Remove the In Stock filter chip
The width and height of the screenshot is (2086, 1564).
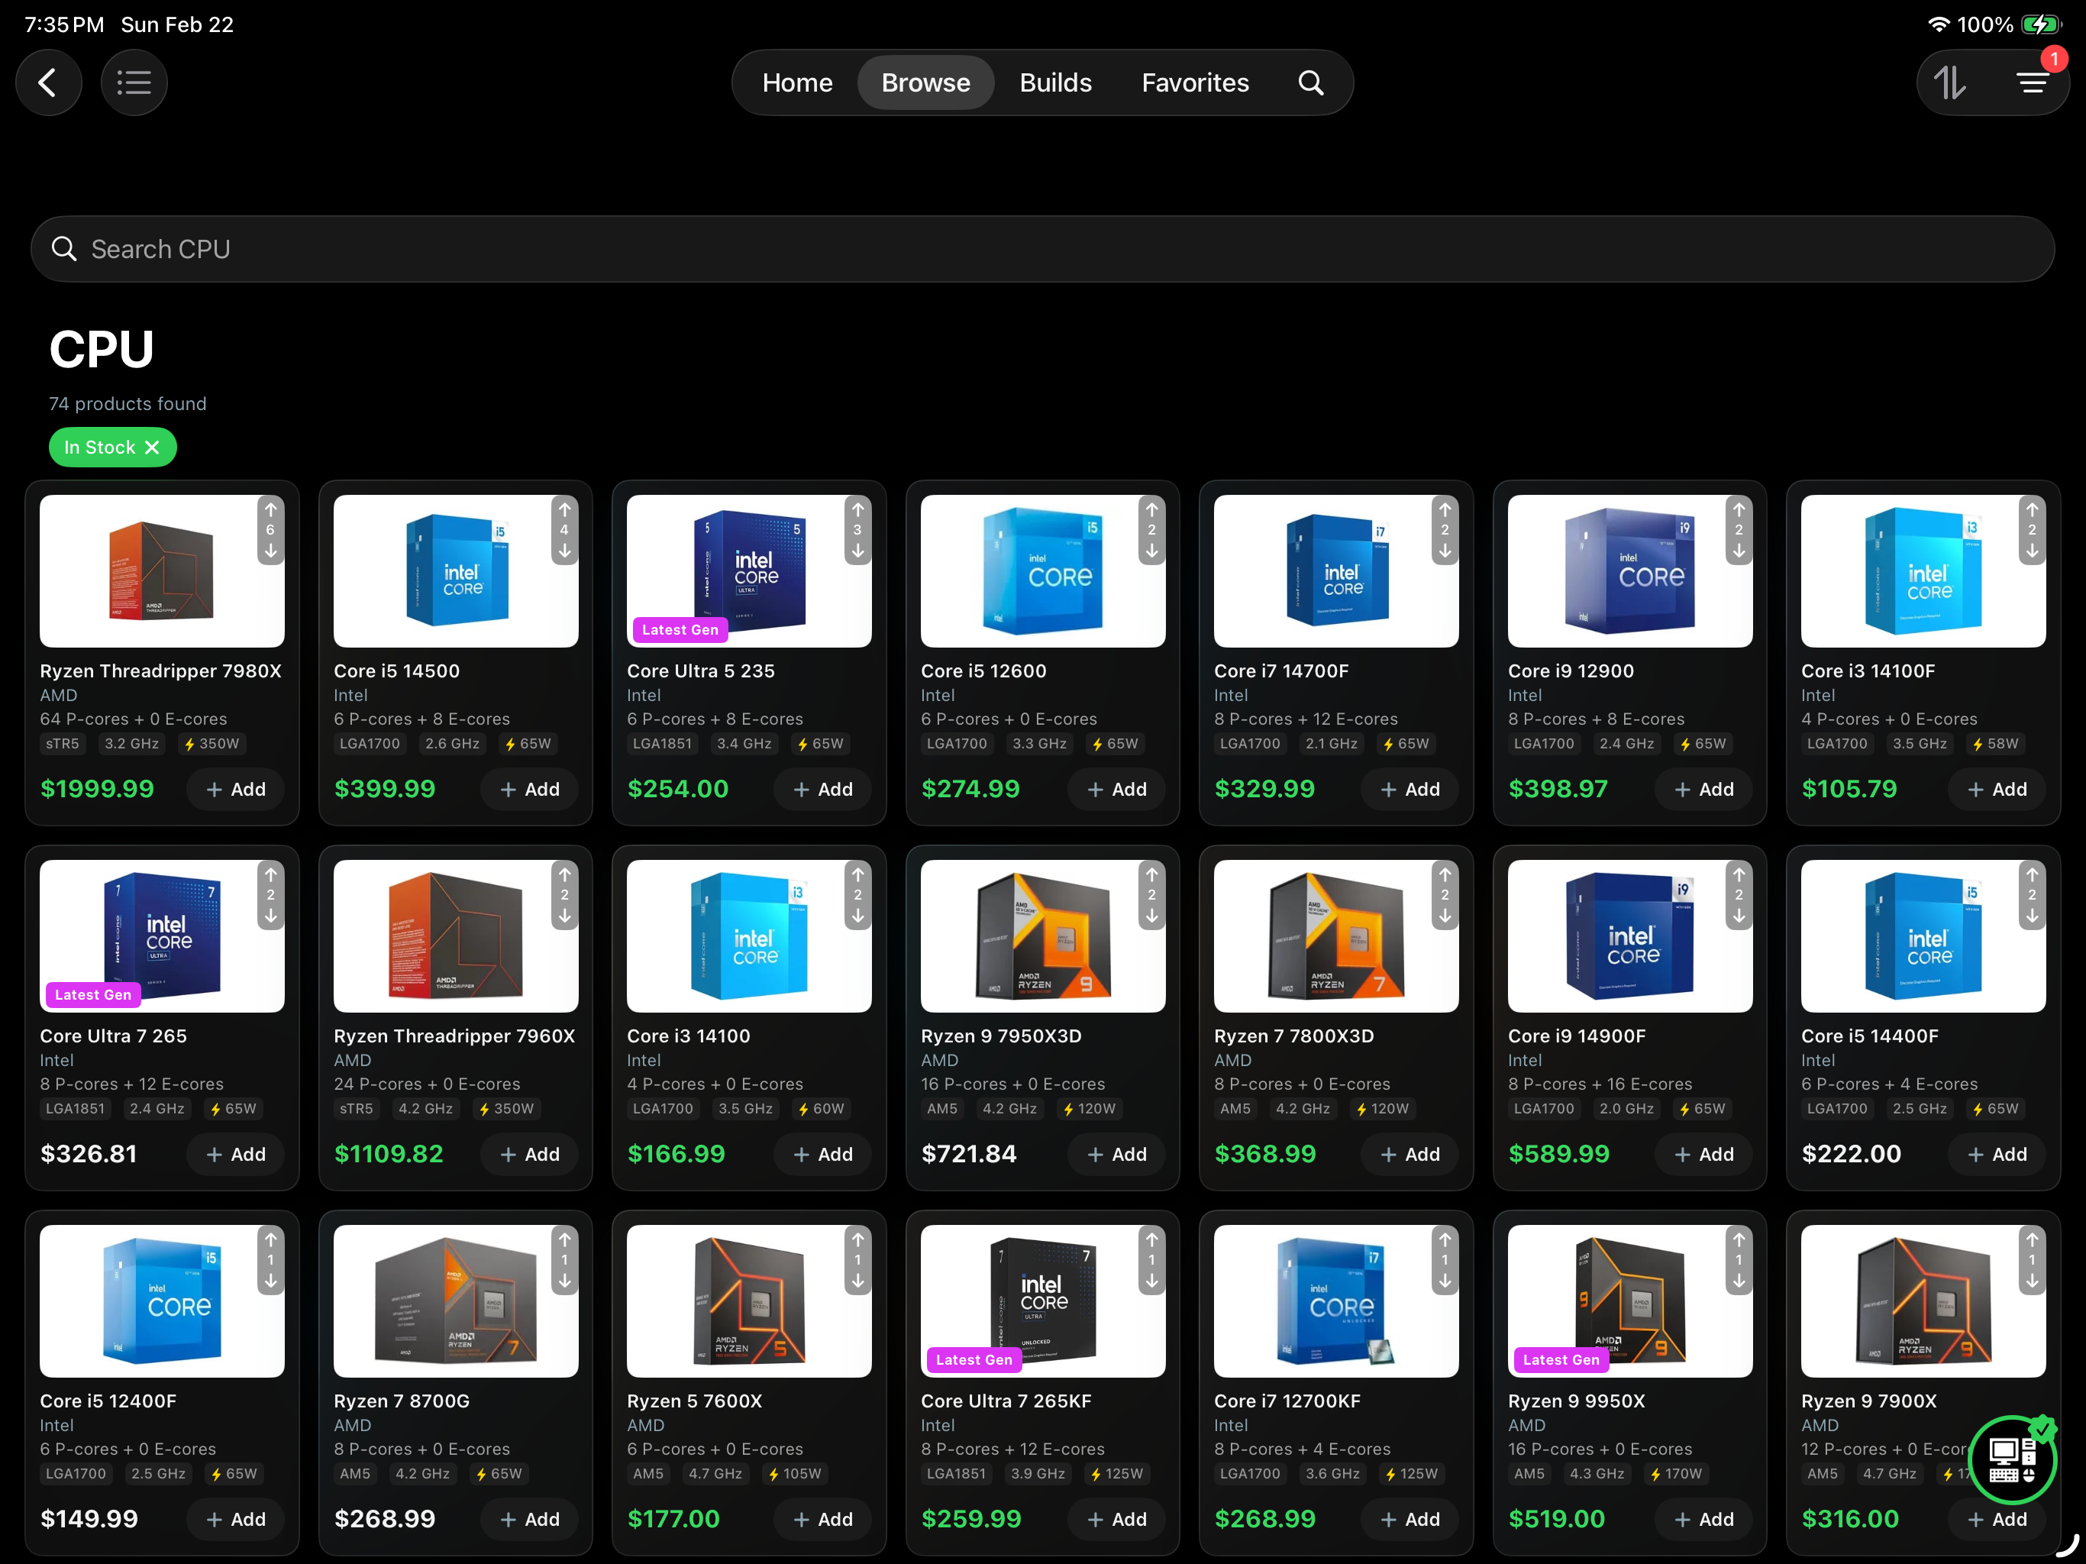pos(152,448)
